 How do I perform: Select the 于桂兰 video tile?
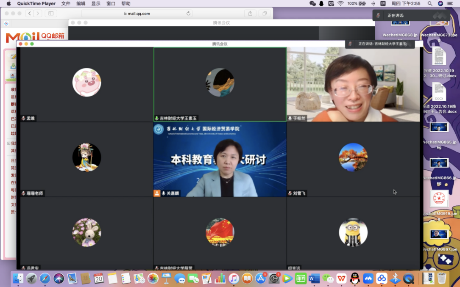(x=353, y=84)
